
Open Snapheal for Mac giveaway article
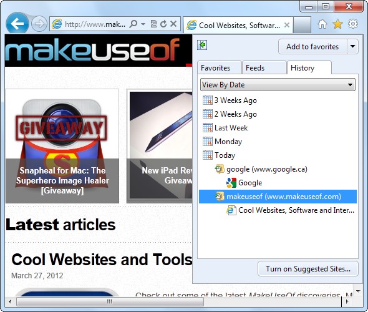coord(62,180)
